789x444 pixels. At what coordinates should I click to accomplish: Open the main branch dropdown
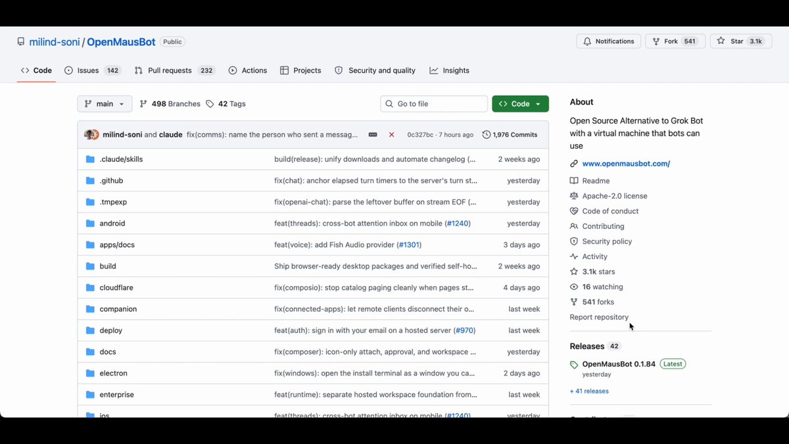click(x=105, y=104)
